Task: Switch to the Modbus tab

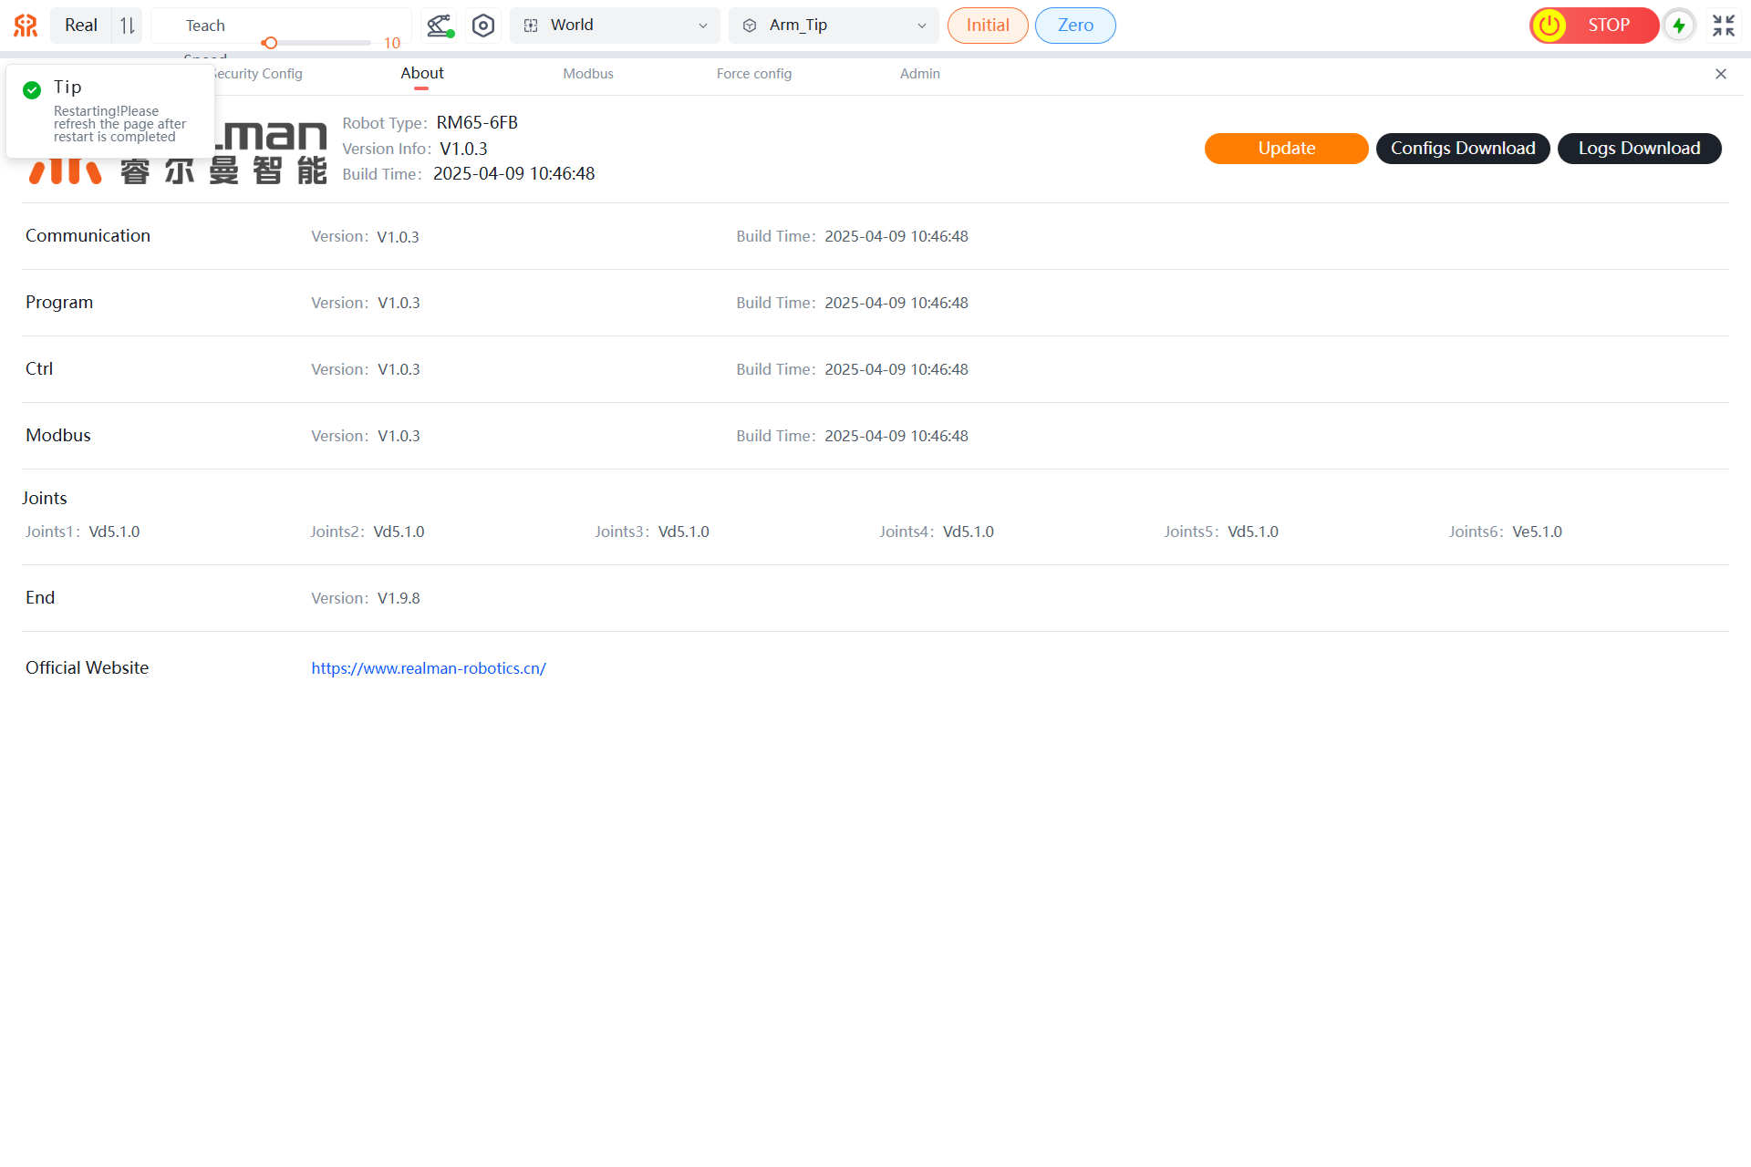Action: pyautogui.click(x=588, y=74)
